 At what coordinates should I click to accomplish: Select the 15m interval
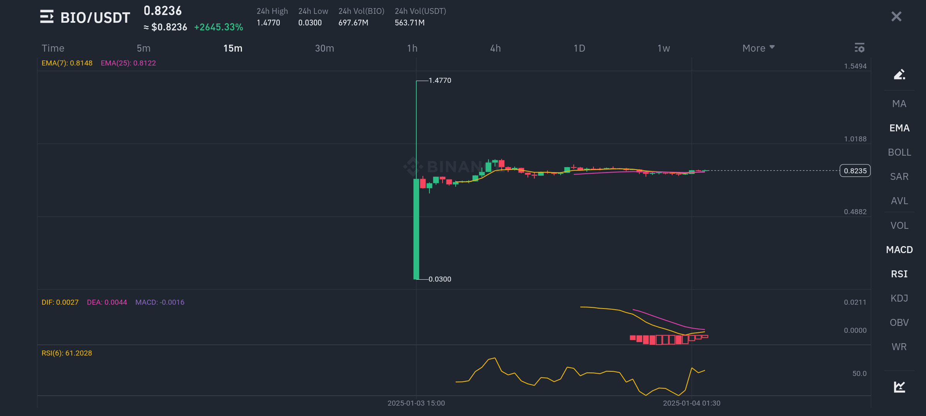[233, 48]
